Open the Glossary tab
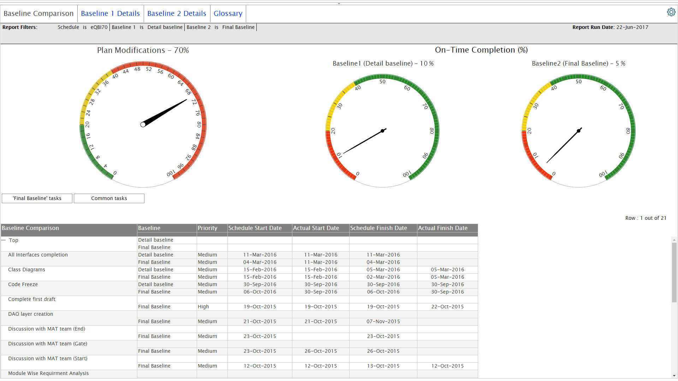This screenshot has height=381, width=678. [x=228, y=13]
